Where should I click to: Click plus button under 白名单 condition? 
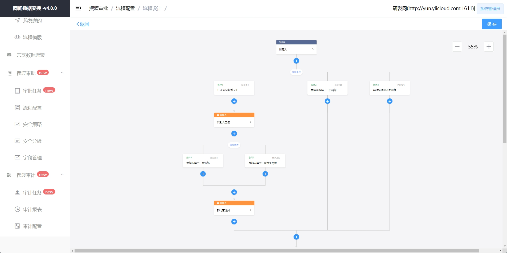[x=327, y=101]
